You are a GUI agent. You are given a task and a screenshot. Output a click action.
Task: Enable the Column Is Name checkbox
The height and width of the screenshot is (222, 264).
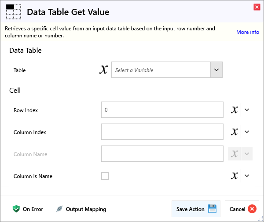point(105,176)
